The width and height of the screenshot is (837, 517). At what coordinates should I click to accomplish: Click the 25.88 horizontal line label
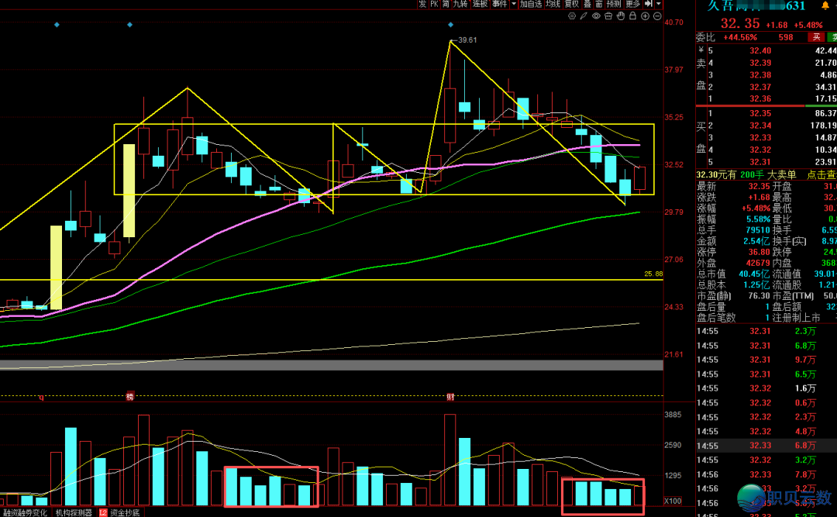point(653,274)
